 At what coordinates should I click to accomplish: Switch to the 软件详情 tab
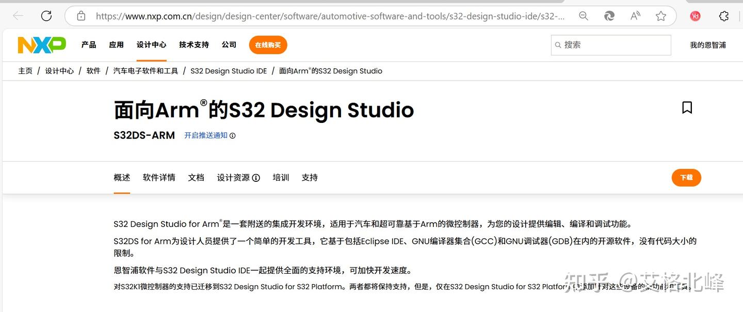click(158, 177)
